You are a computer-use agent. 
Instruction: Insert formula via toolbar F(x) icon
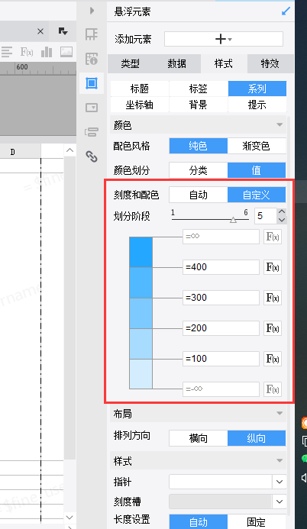point(27,52)
